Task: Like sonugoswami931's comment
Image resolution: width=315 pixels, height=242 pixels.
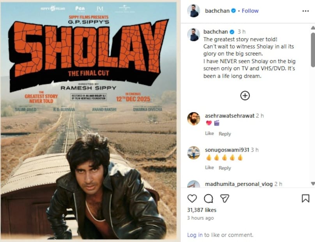Action: [x=209, y=167]
